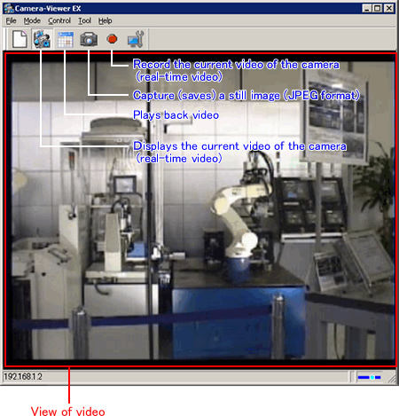
Task: Open video playback via the calendar icon
Action: (x=66, y=39)
